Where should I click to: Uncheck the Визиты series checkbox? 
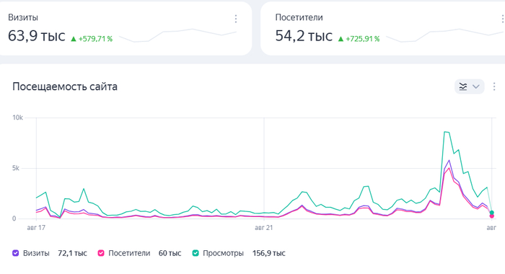15,253
